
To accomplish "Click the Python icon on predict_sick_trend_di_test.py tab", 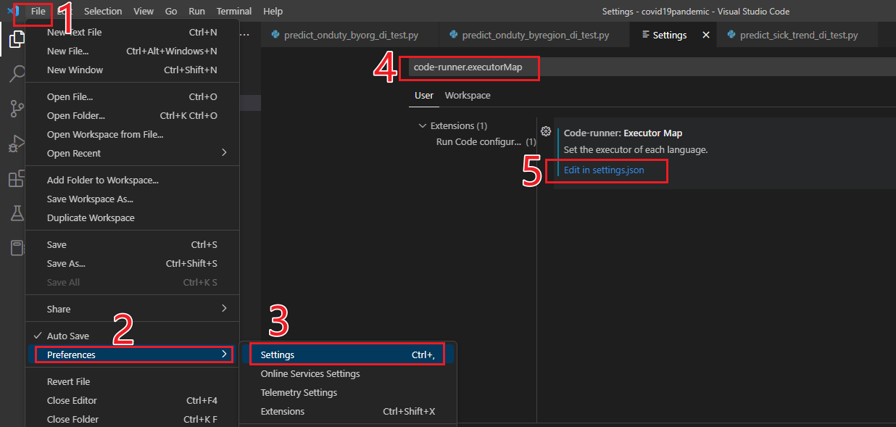I will [x=731, y=35].
